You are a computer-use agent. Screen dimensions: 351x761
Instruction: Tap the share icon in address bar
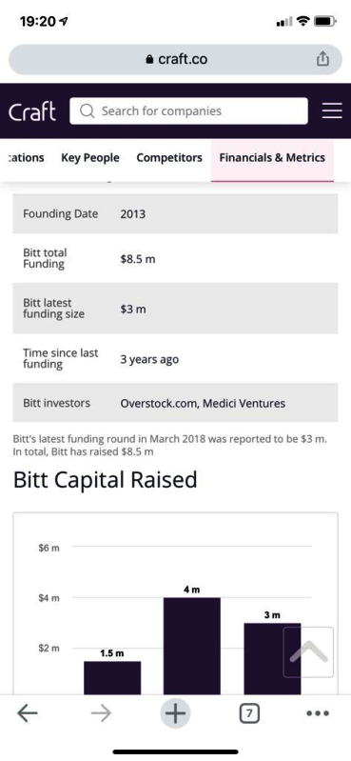[x=322, y=59]
